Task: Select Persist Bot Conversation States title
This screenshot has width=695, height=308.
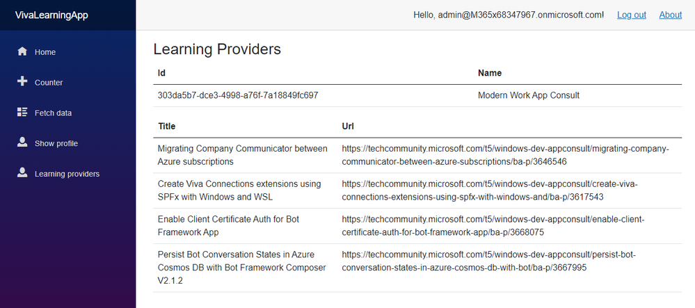Action: (x=242, y=268)
